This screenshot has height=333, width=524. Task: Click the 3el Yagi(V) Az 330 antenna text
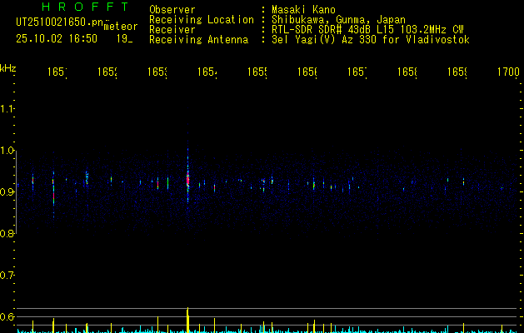pos(371,40)
